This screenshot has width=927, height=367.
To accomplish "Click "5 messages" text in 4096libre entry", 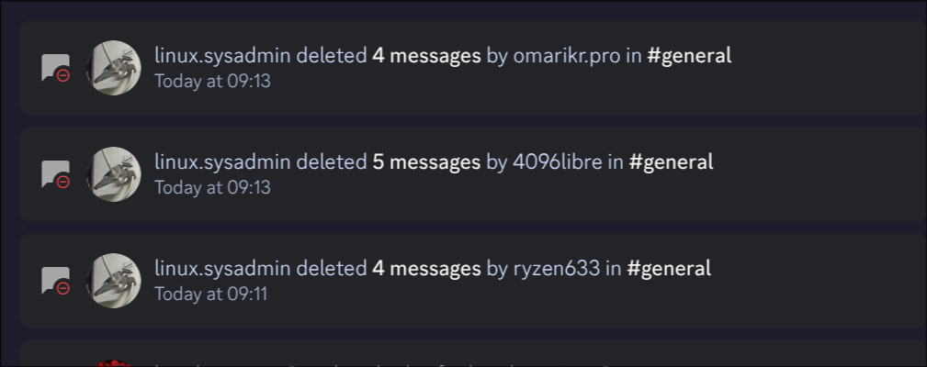I will [426, 162].
